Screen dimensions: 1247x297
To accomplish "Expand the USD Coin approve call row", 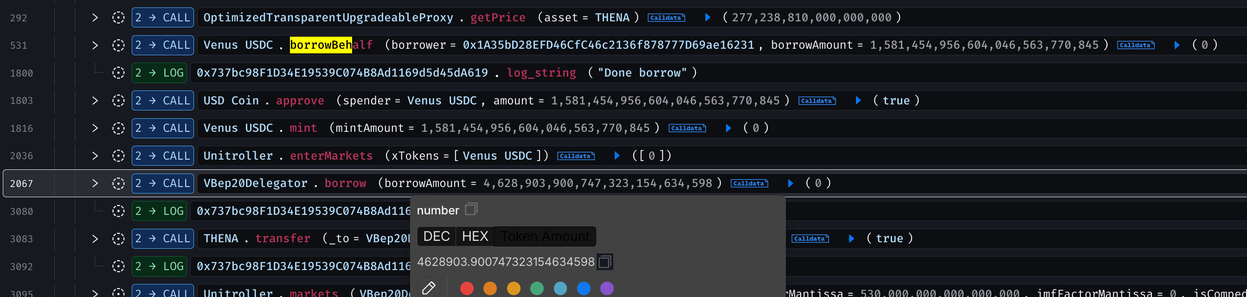I will tap(95, 101).
